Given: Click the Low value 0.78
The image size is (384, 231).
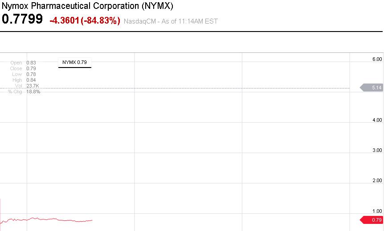Looking at the screenshot, I should (31, 75).
